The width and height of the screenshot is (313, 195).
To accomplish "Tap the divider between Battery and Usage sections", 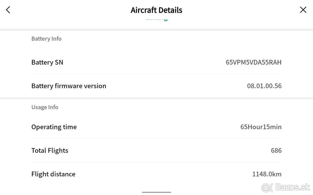I will point(156,97).
